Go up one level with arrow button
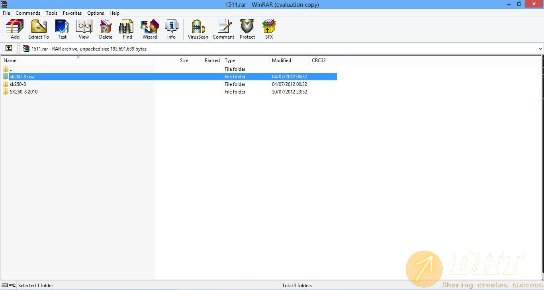Viewport: 544px width, 290px height. coord(9,49)
